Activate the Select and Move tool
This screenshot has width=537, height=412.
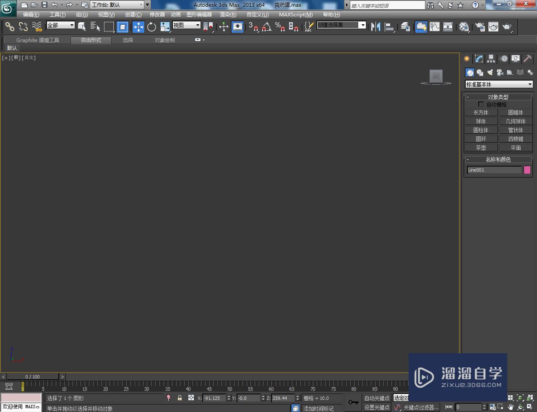point(138,27)
